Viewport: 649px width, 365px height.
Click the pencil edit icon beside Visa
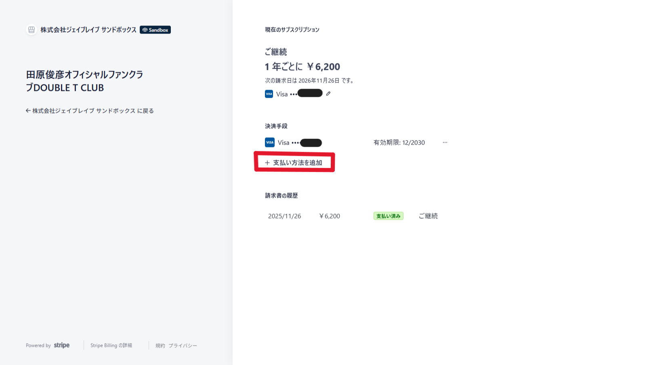click(328, 94)
